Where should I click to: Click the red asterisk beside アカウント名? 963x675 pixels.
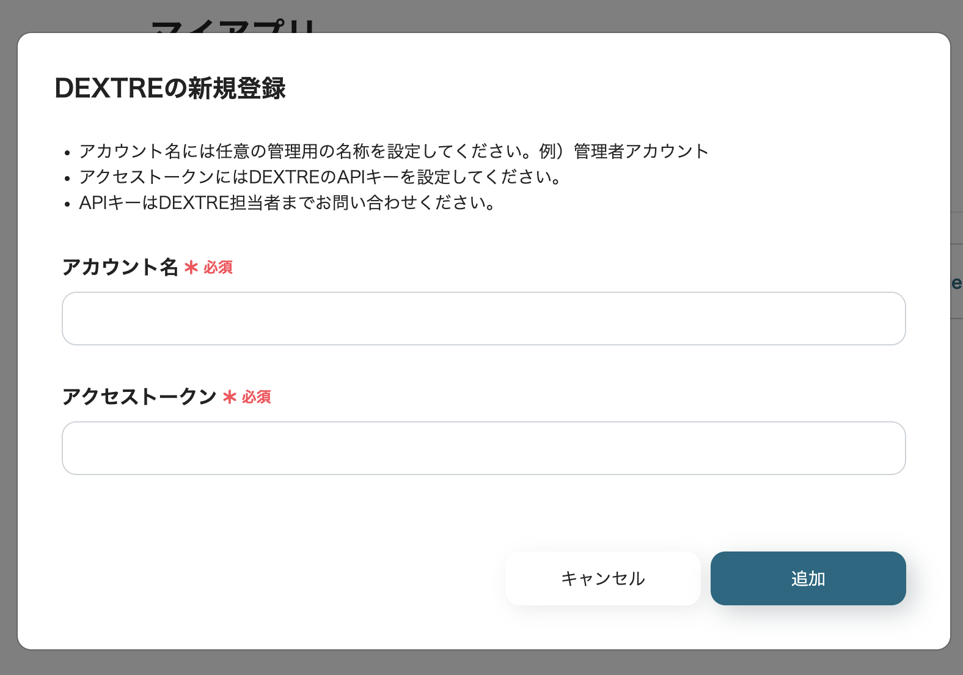(x=191, y=268)
